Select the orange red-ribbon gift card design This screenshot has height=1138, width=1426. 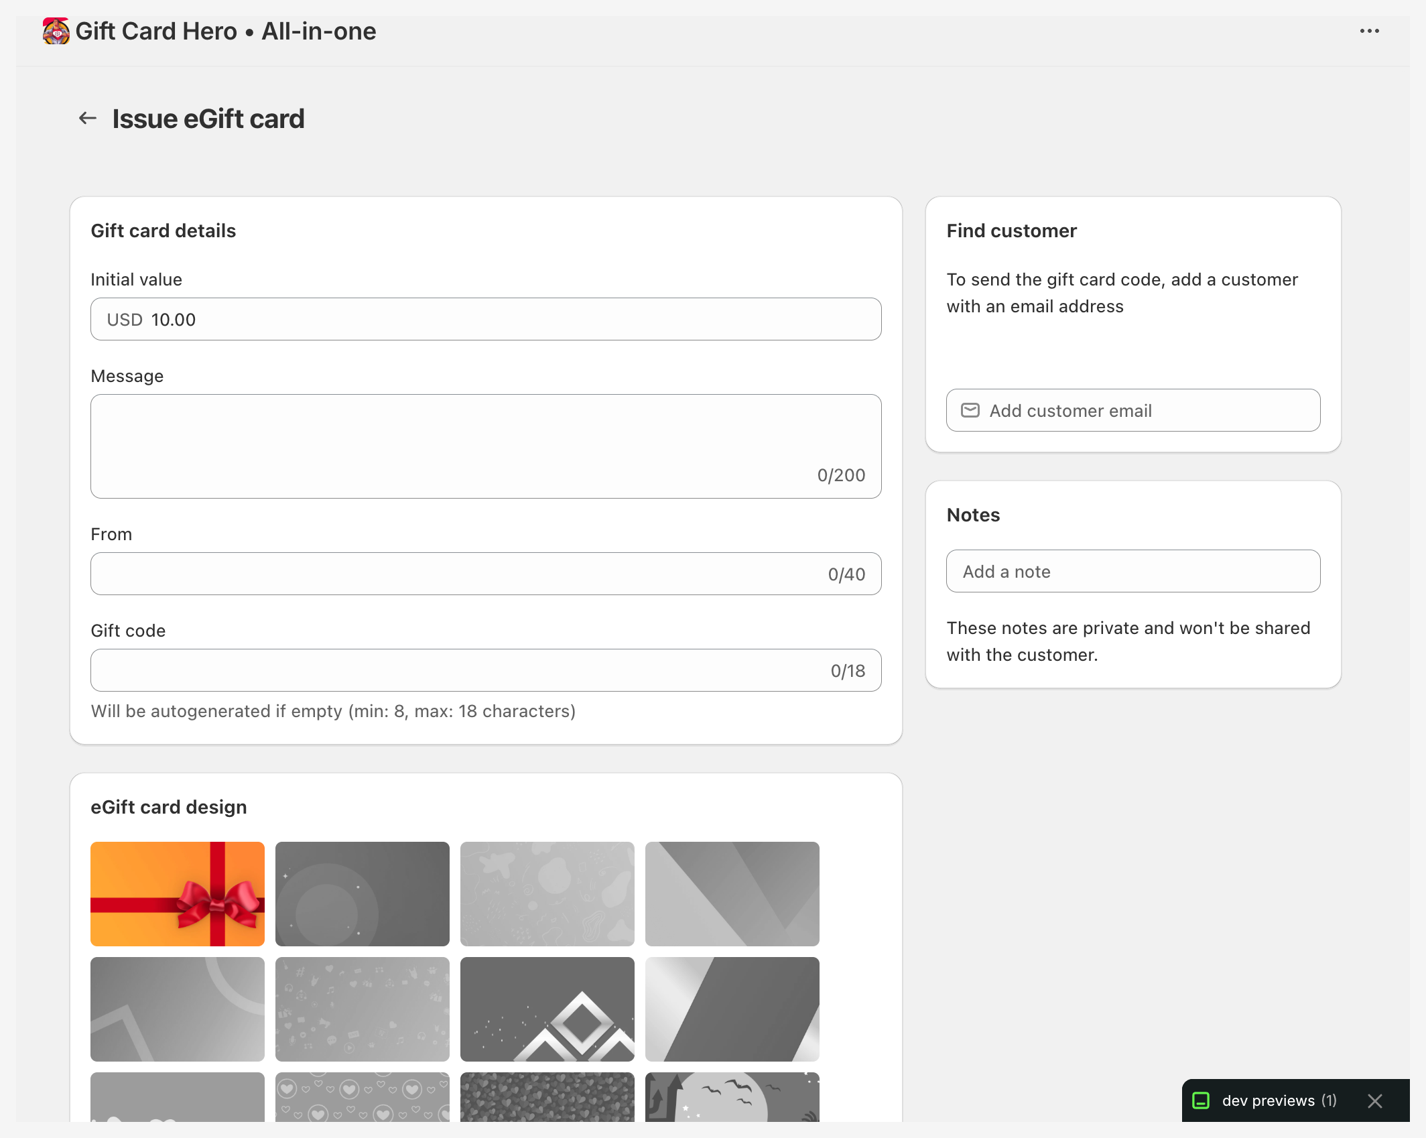tap(178, 893)
